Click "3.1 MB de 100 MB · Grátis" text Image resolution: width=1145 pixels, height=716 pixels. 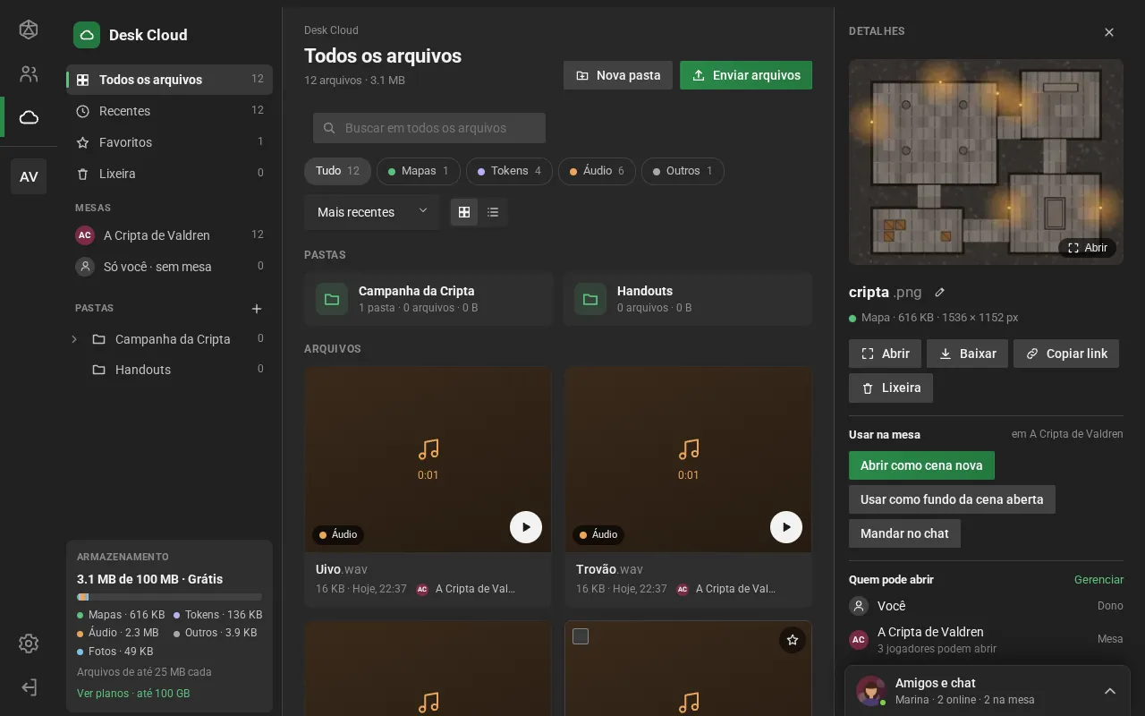150,579
